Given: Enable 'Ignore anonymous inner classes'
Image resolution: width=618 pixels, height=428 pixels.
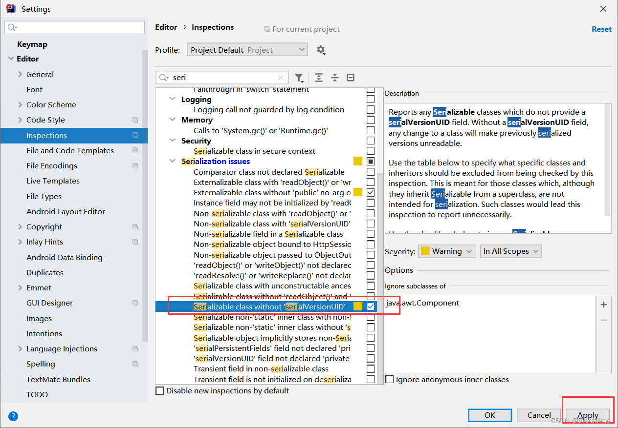Looking at the screenshot, I should [389, 379].
